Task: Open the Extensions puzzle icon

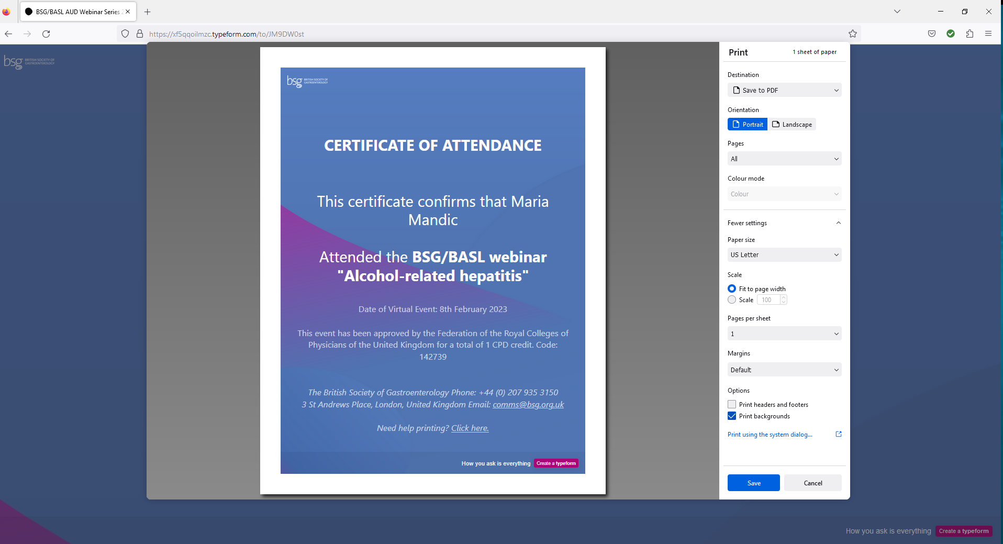Action: [969, 34]
